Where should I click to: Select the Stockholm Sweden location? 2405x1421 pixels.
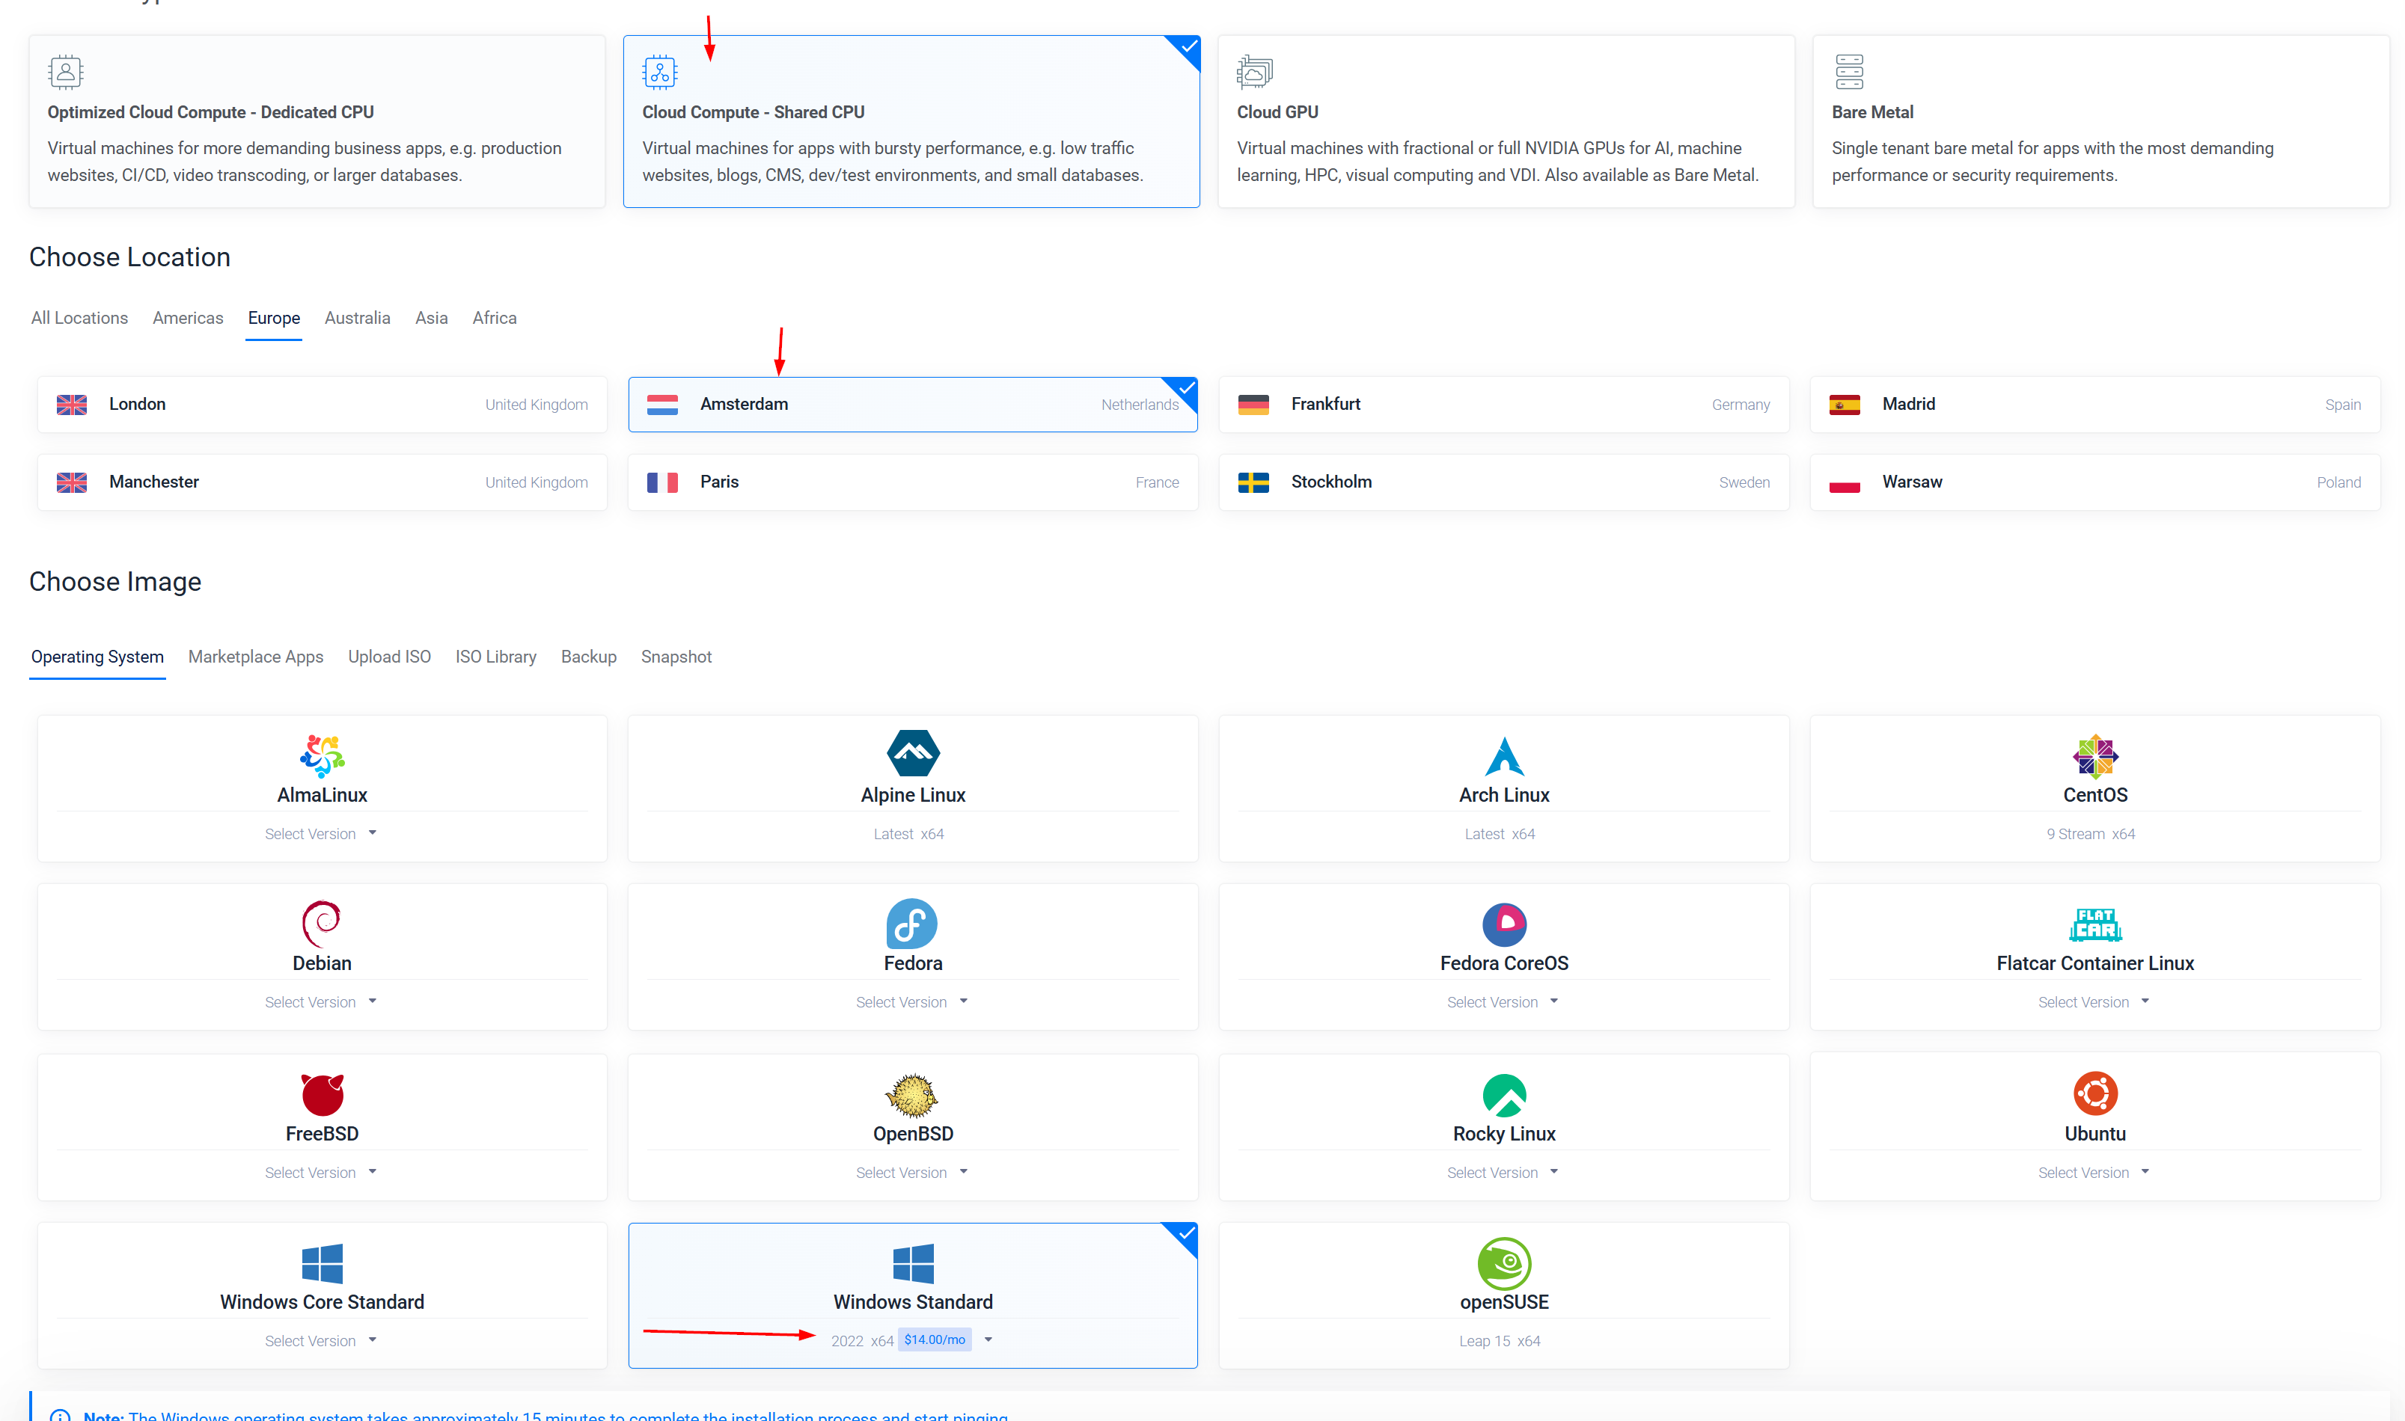tap(1503, 480)
